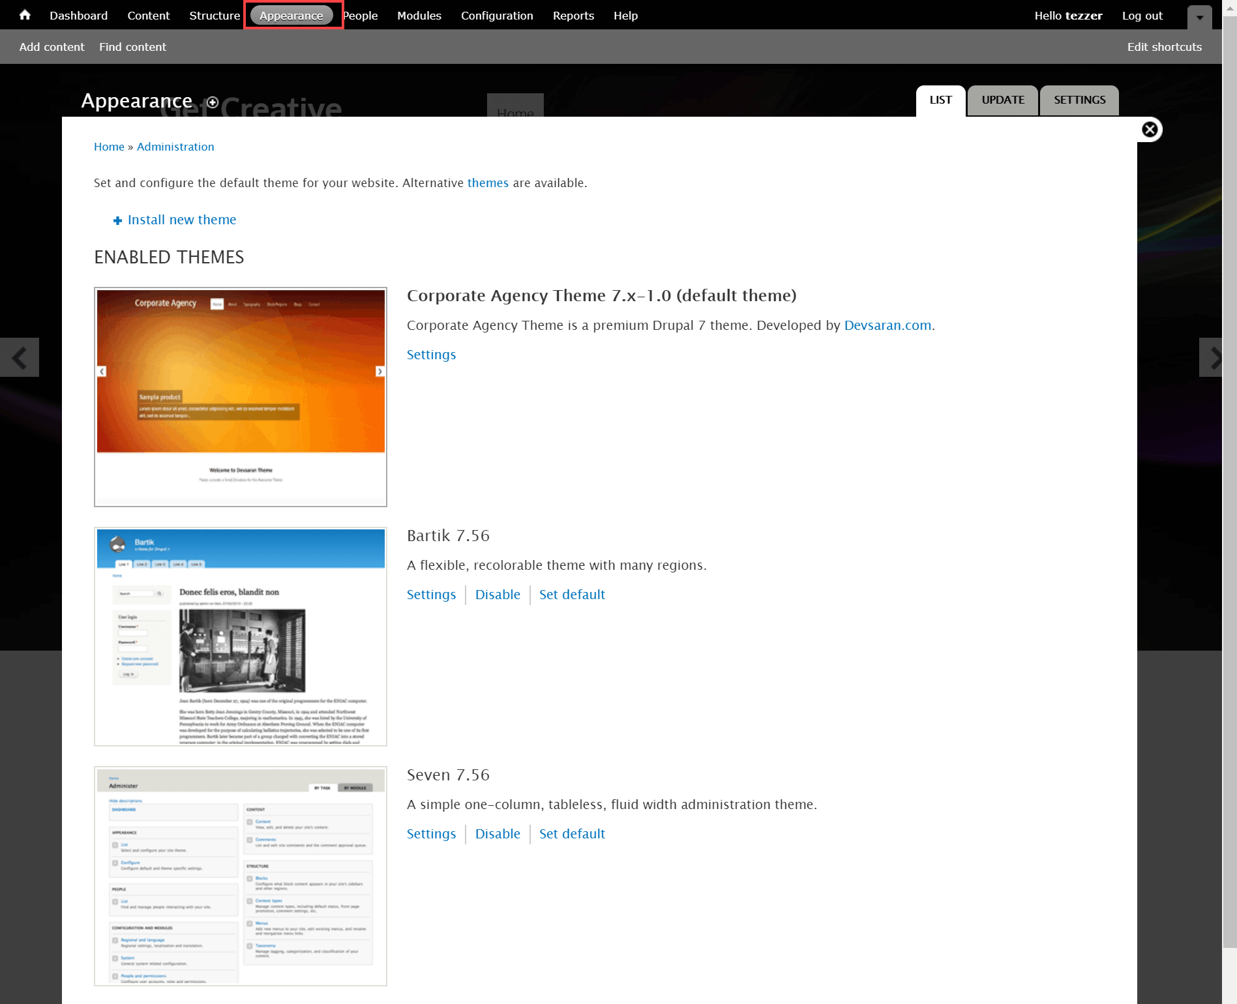Open the Structure menu
Viewport: 1237px width, 1004px height.
[x=215, y=16]
